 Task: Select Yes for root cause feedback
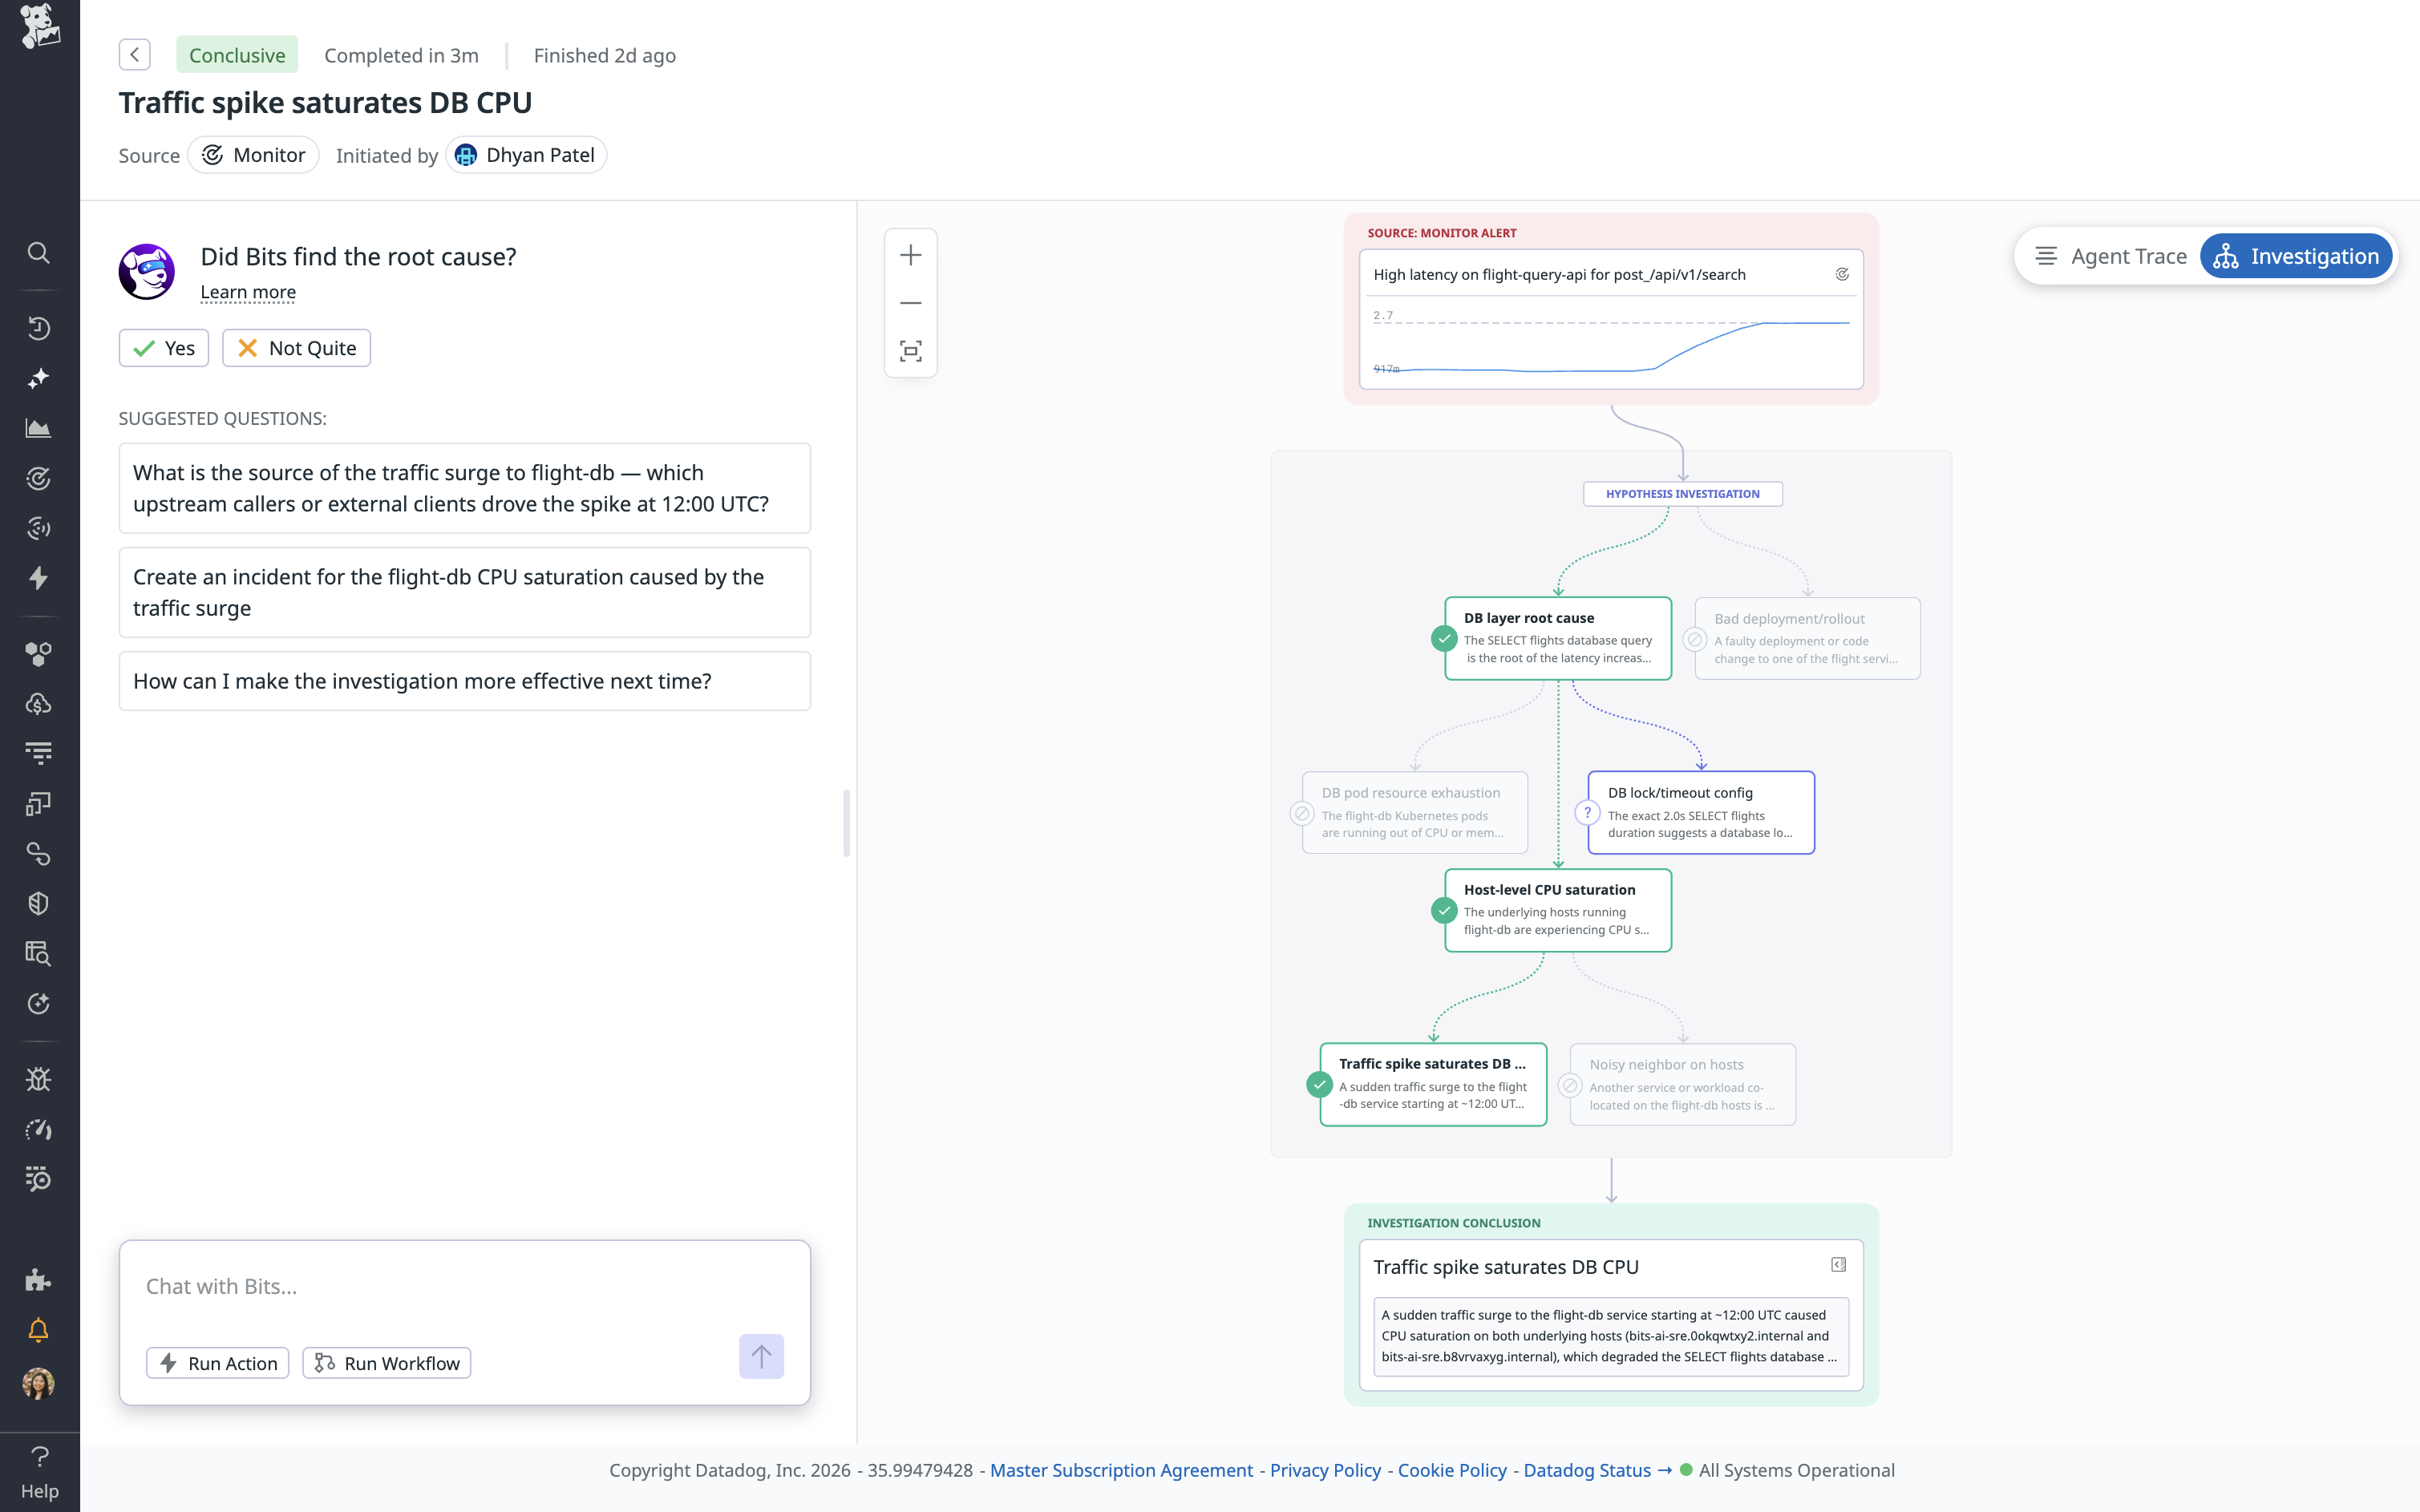pos(164,348)
